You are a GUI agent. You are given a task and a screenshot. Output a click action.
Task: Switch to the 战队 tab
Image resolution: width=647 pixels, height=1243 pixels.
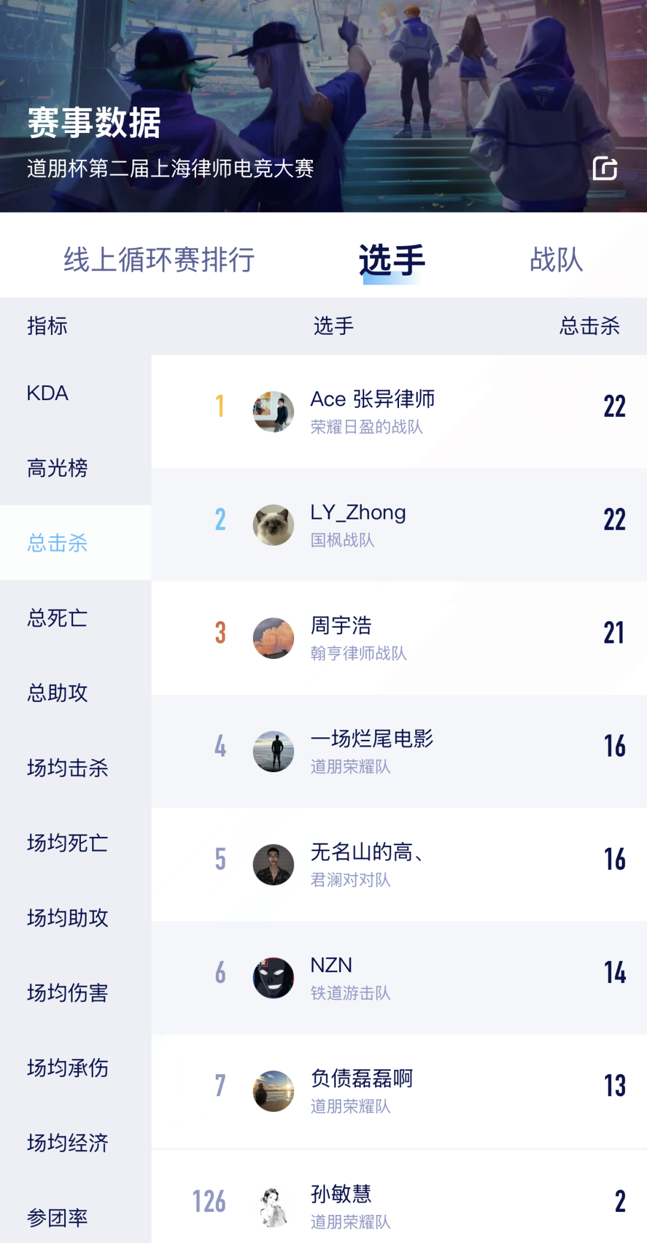(557, 259)
